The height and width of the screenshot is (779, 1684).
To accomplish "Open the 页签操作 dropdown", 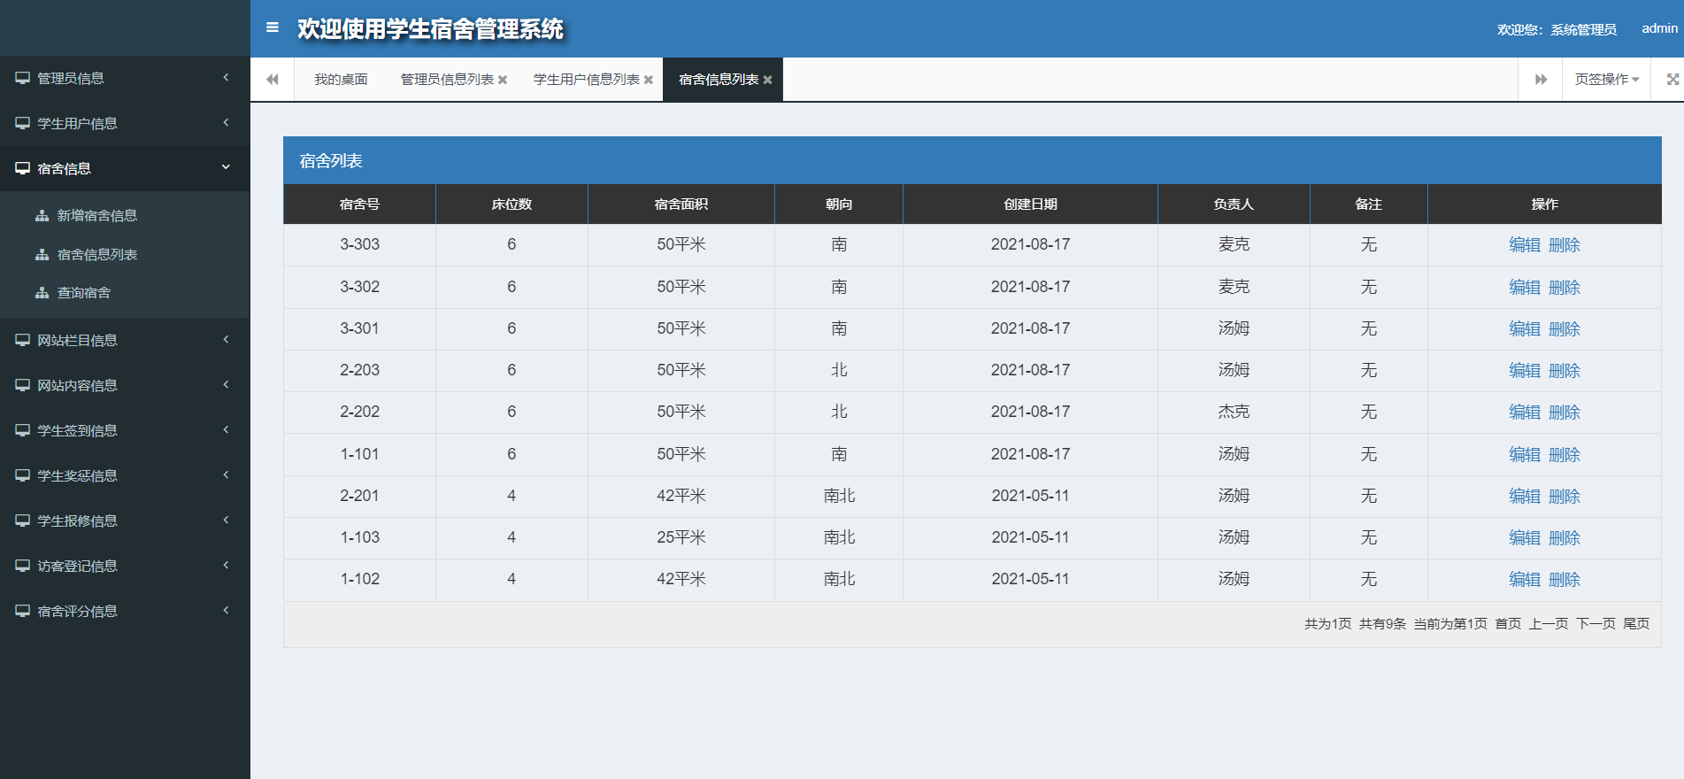I will click(x=1606, y=80).
